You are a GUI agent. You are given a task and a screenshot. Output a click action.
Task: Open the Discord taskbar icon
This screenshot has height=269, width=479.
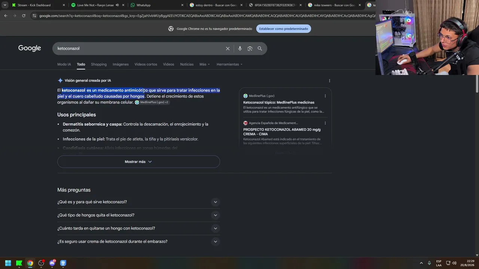tap(52, 263)
